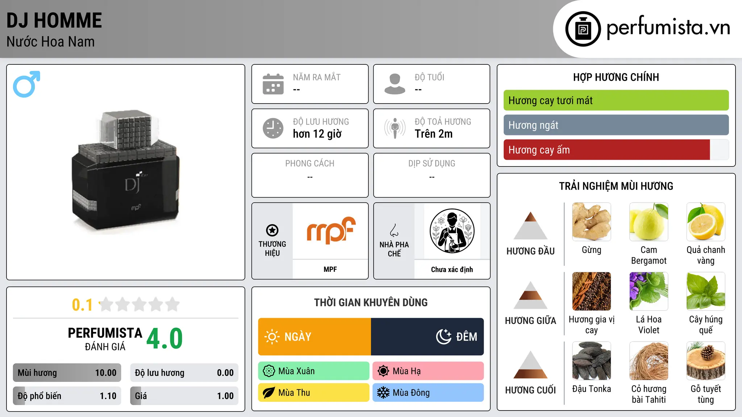Click the clock icon beside Độ lưu hương

273,128
